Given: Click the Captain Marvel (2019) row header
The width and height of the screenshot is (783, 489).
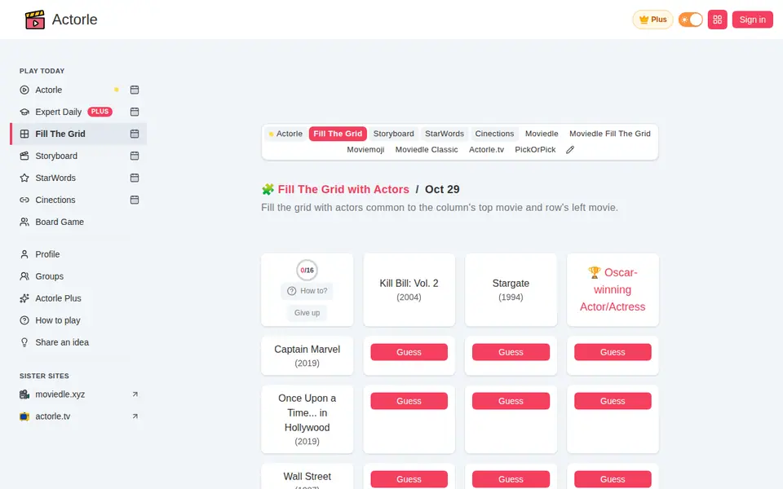Looking at the screenshot, I should click(307, 356).
